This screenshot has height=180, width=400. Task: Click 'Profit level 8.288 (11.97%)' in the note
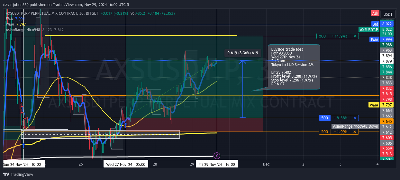294,76
